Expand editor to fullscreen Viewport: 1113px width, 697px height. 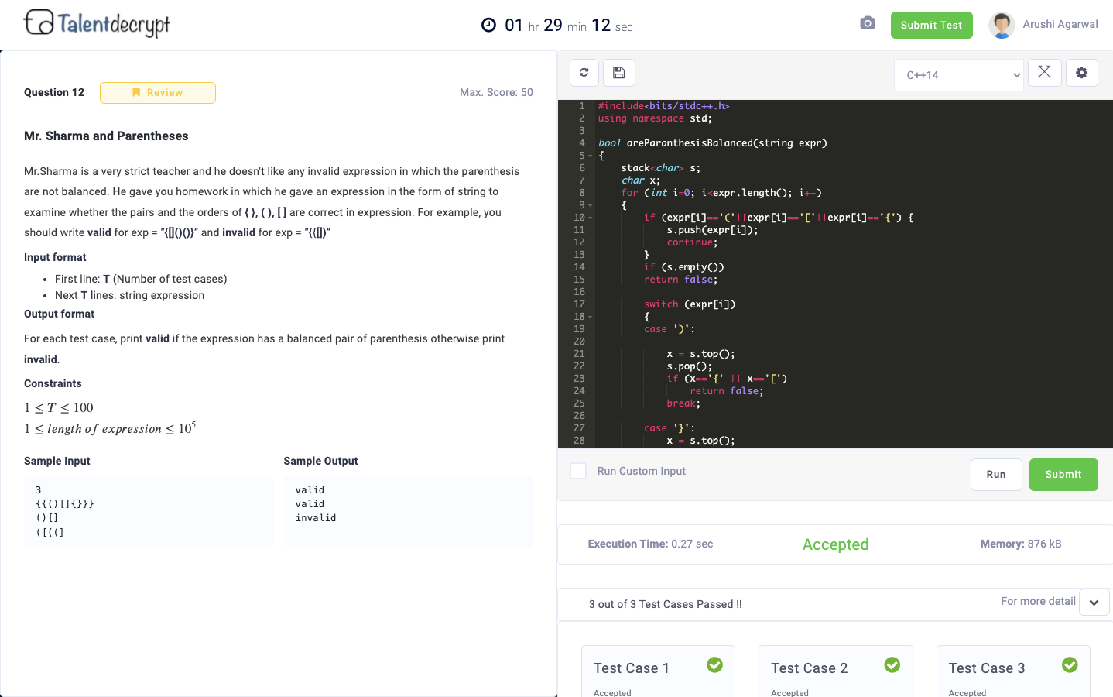(1044, 72)
